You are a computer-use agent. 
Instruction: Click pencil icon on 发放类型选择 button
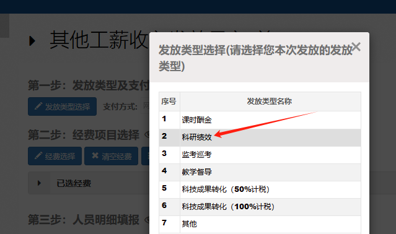[38, 106]
